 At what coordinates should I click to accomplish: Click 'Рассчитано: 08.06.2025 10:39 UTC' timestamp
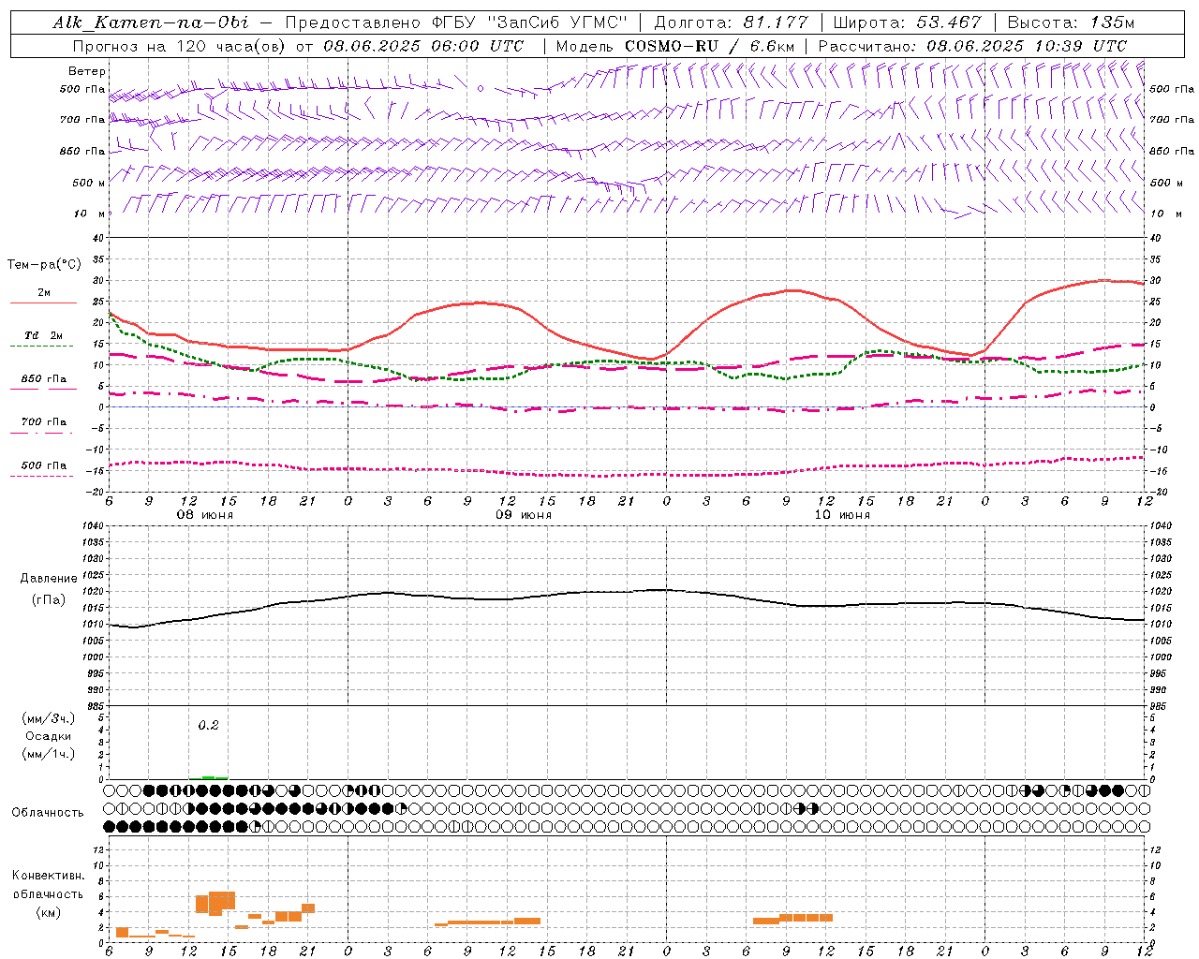click(971, 46)
